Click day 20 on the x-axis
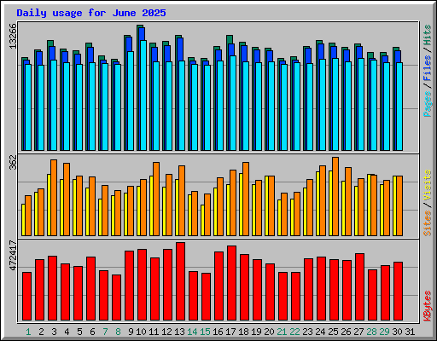Image resolution: width=437 pixels, height=341 pixels. tap(269, 332)
